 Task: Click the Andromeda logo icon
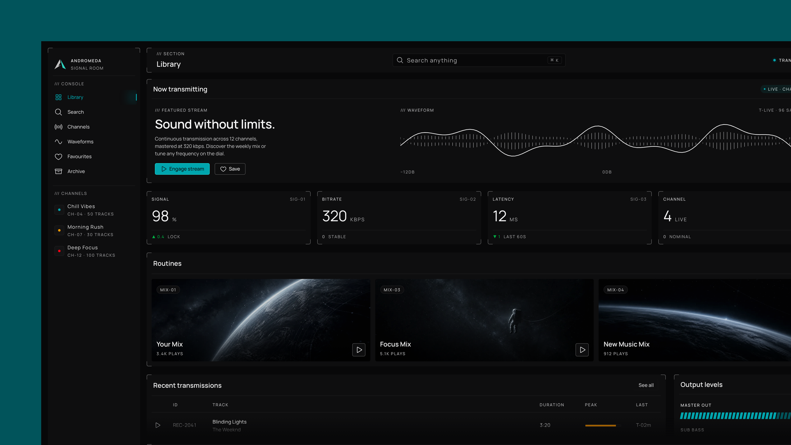(x=60, y=64)
